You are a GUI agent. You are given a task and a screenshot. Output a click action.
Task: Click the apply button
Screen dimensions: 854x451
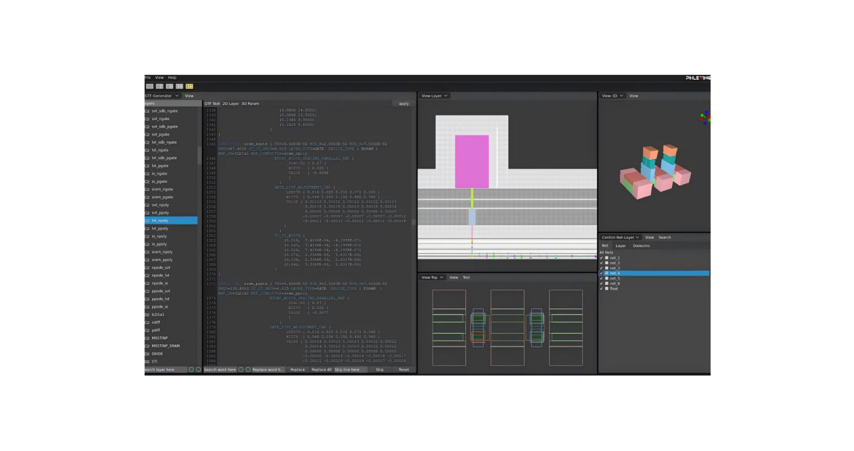pos(403,103)
